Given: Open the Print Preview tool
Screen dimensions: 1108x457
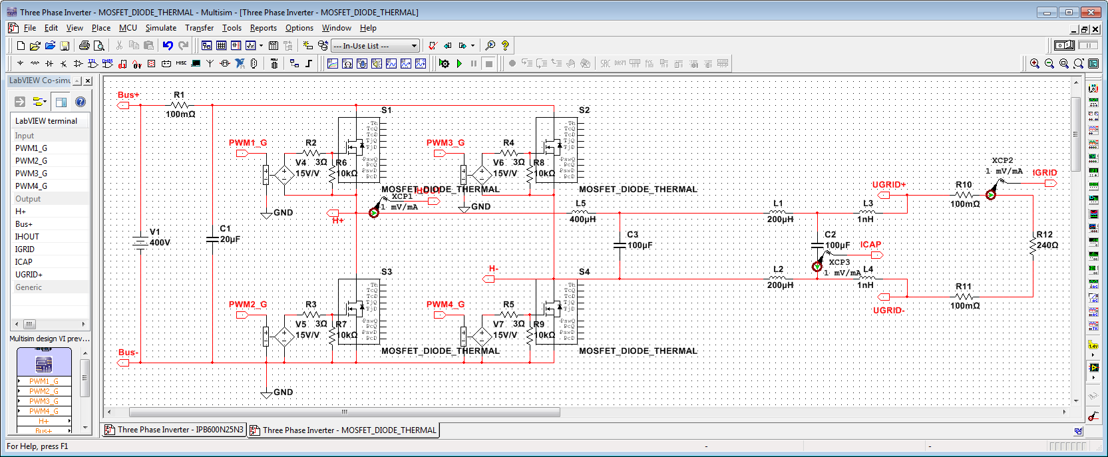Looking at the screenshot, I should pyautogui.click(x=99, y=46).
